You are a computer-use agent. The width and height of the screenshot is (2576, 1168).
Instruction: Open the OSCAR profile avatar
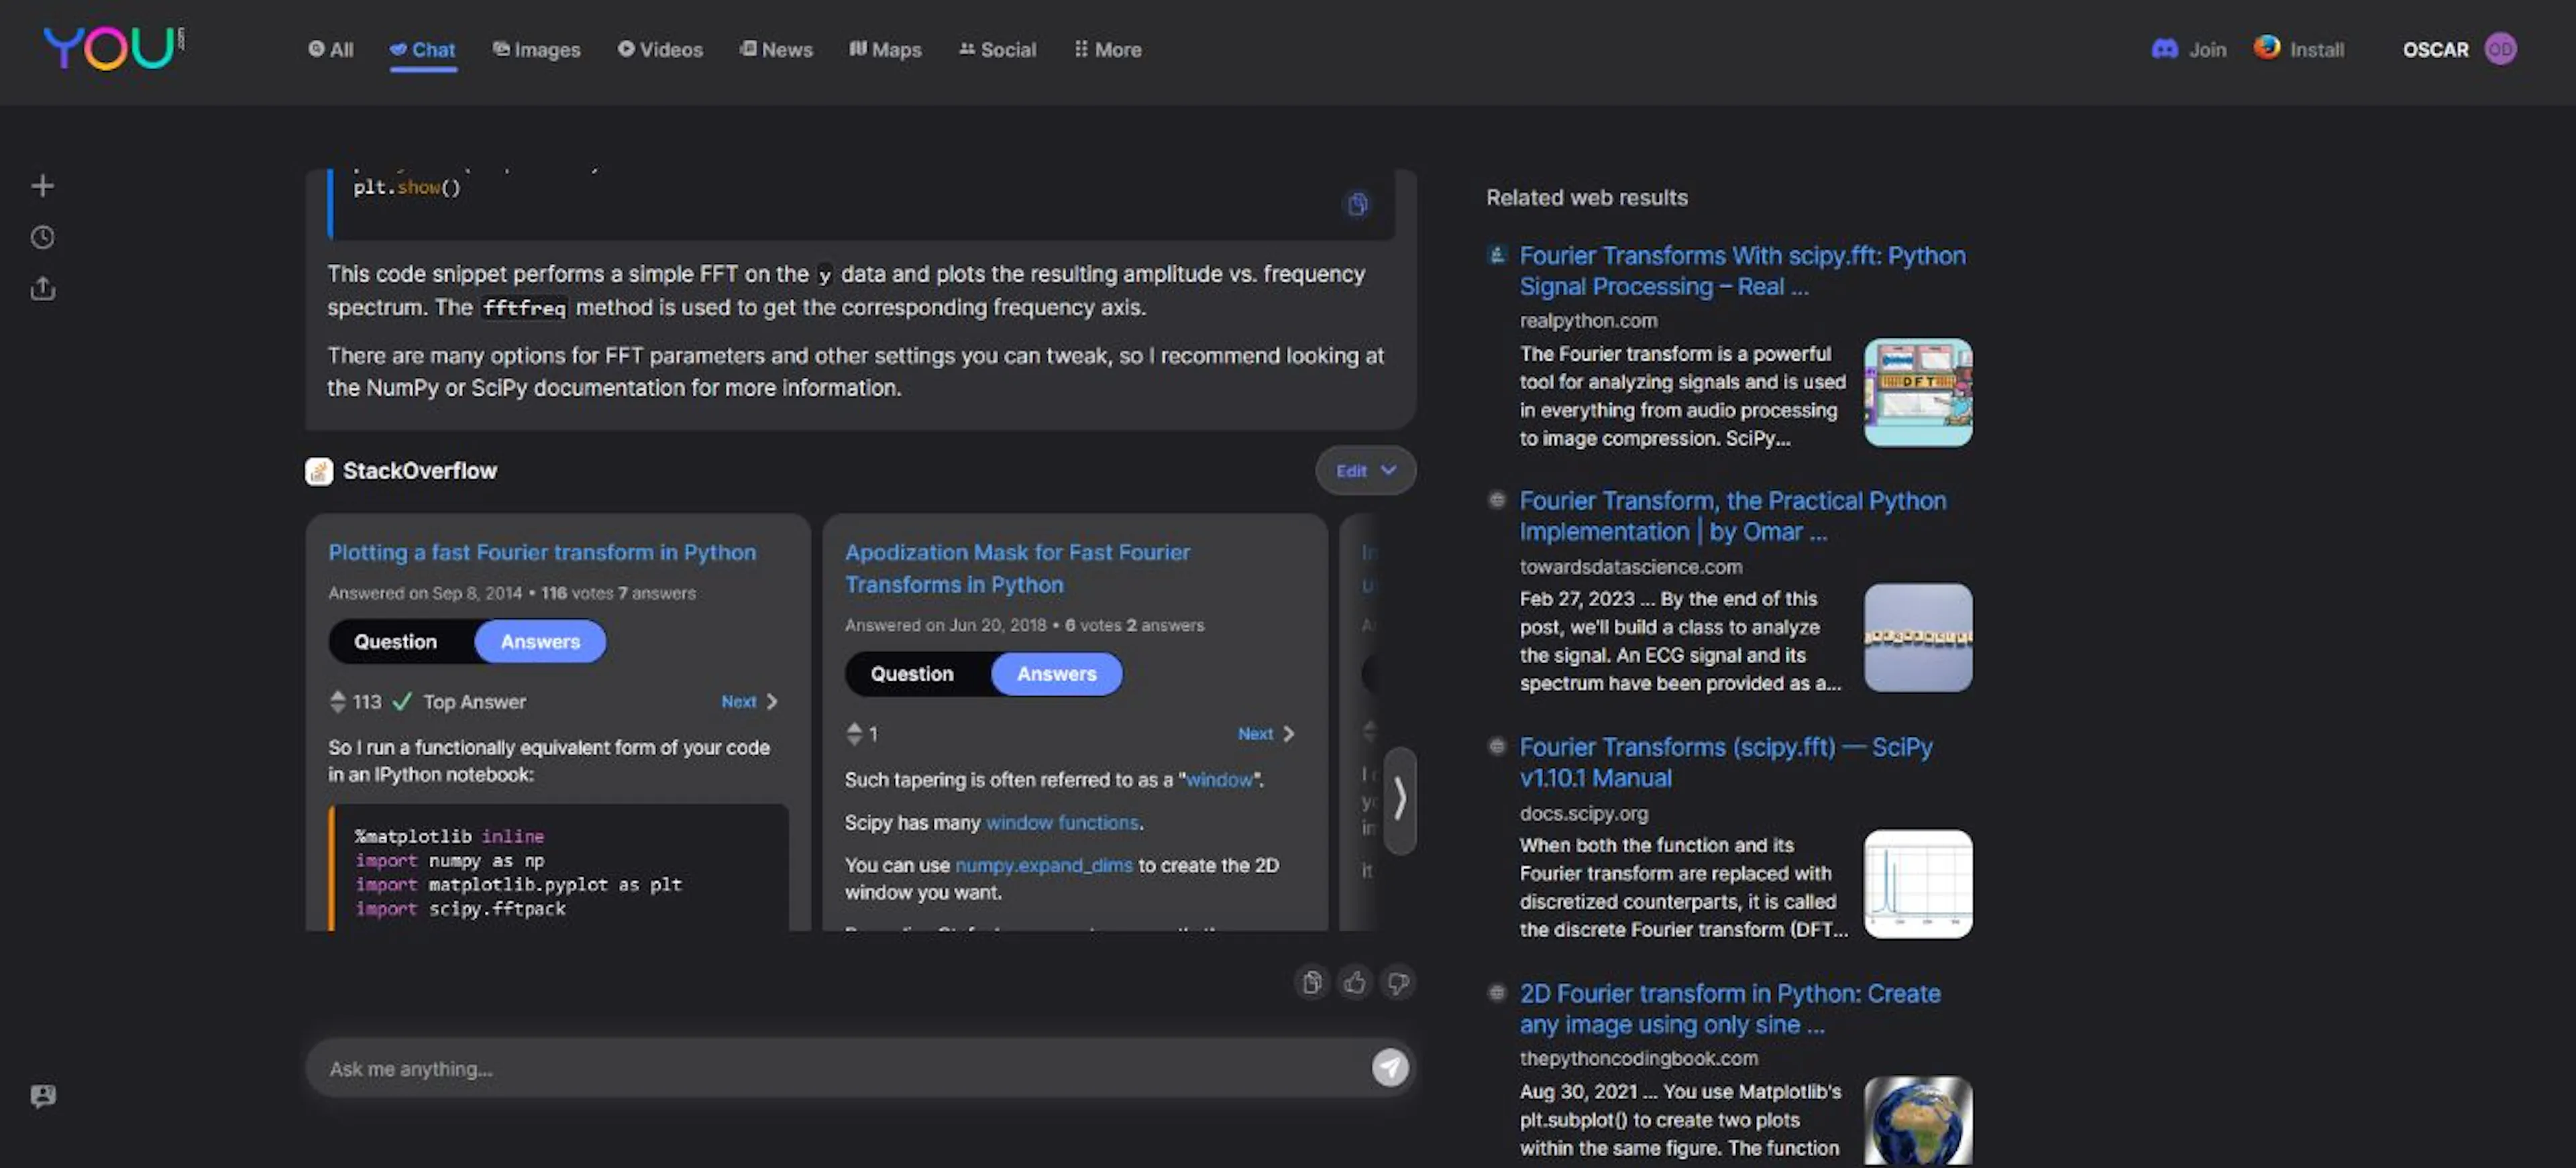[x=2500, y=49]
